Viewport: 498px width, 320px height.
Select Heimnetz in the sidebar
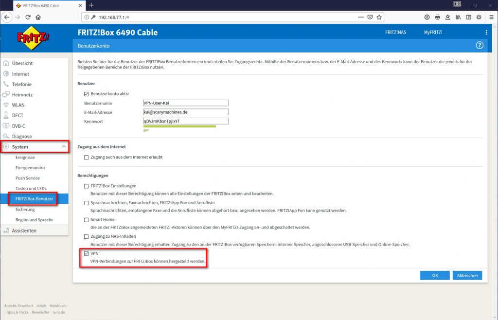point(22,94)
